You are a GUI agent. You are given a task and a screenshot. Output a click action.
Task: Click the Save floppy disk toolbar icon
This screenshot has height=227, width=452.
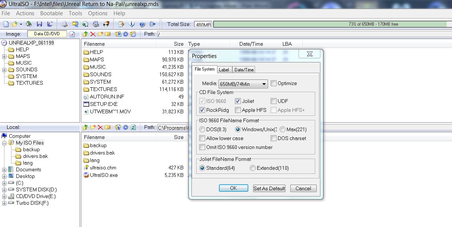[x=39, y=24]
